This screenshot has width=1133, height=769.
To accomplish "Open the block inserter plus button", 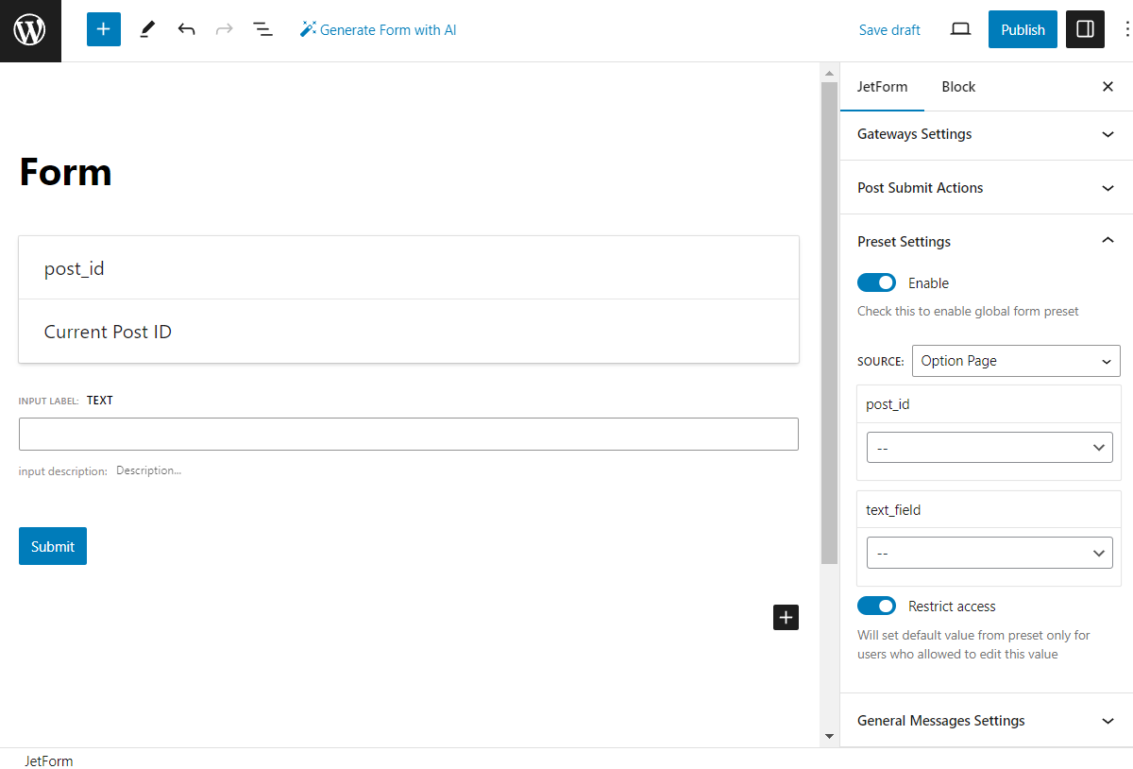I will [104, 29].
